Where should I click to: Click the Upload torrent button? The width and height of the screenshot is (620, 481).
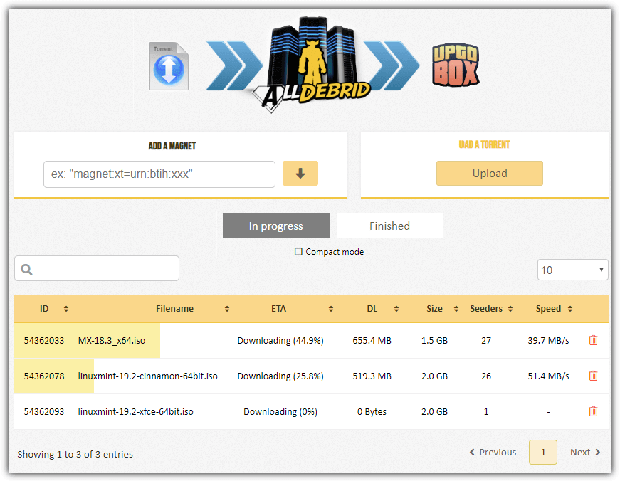[490, 173]
